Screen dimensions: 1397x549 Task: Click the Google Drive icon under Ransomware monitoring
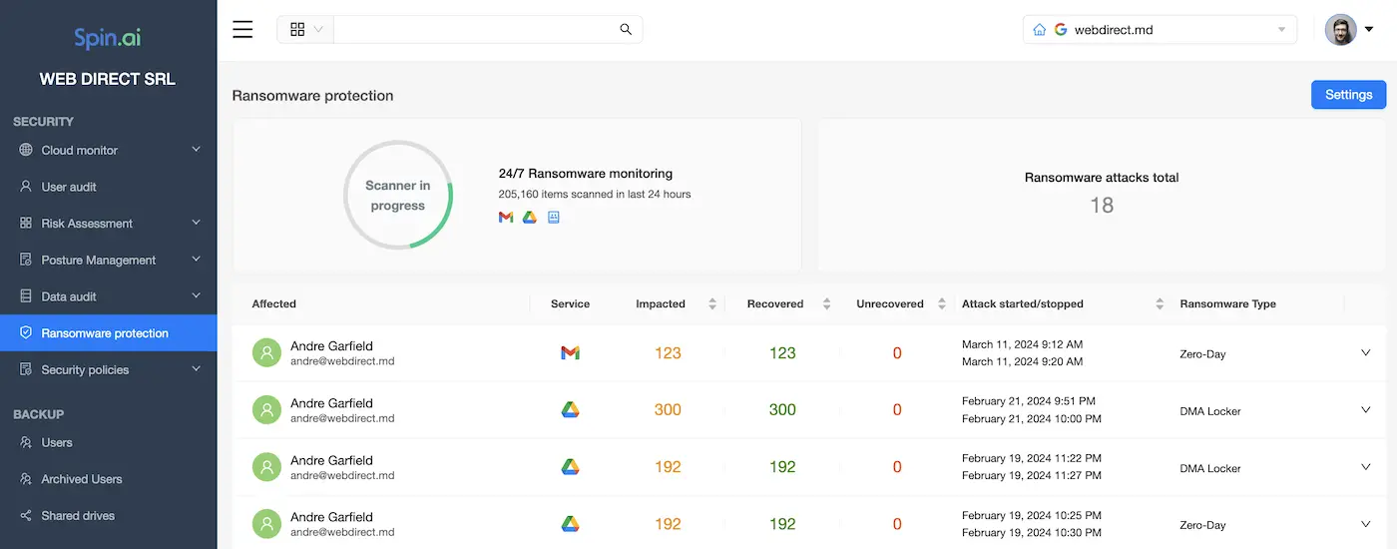pyautogui.click(x=530, y=217)
